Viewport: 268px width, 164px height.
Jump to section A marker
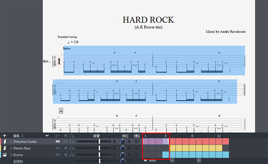pos(172,161)
